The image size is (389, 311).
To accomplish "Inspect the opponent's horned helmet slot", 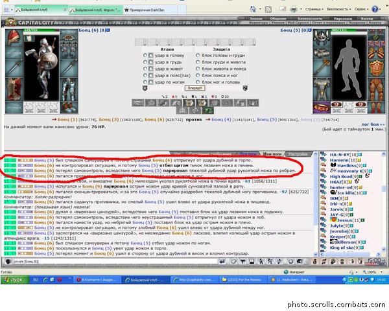I will click(x=322, y=38).
